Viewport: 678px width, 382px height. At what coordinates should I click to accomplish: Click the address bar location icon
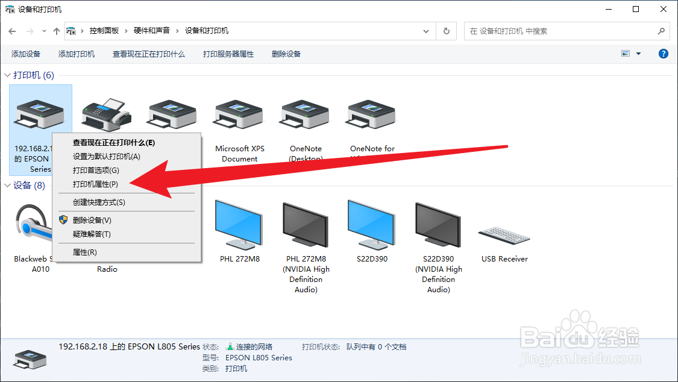click(x=71, y=31)
